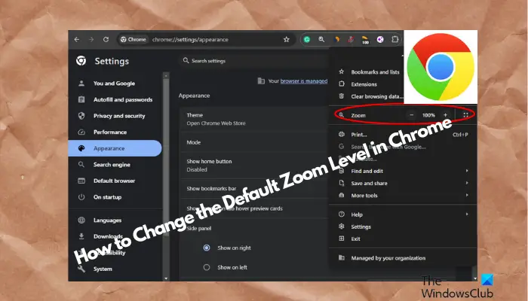Click the Mode setting row
Viewport: 528px width, 301px height.
pos(254,142)
